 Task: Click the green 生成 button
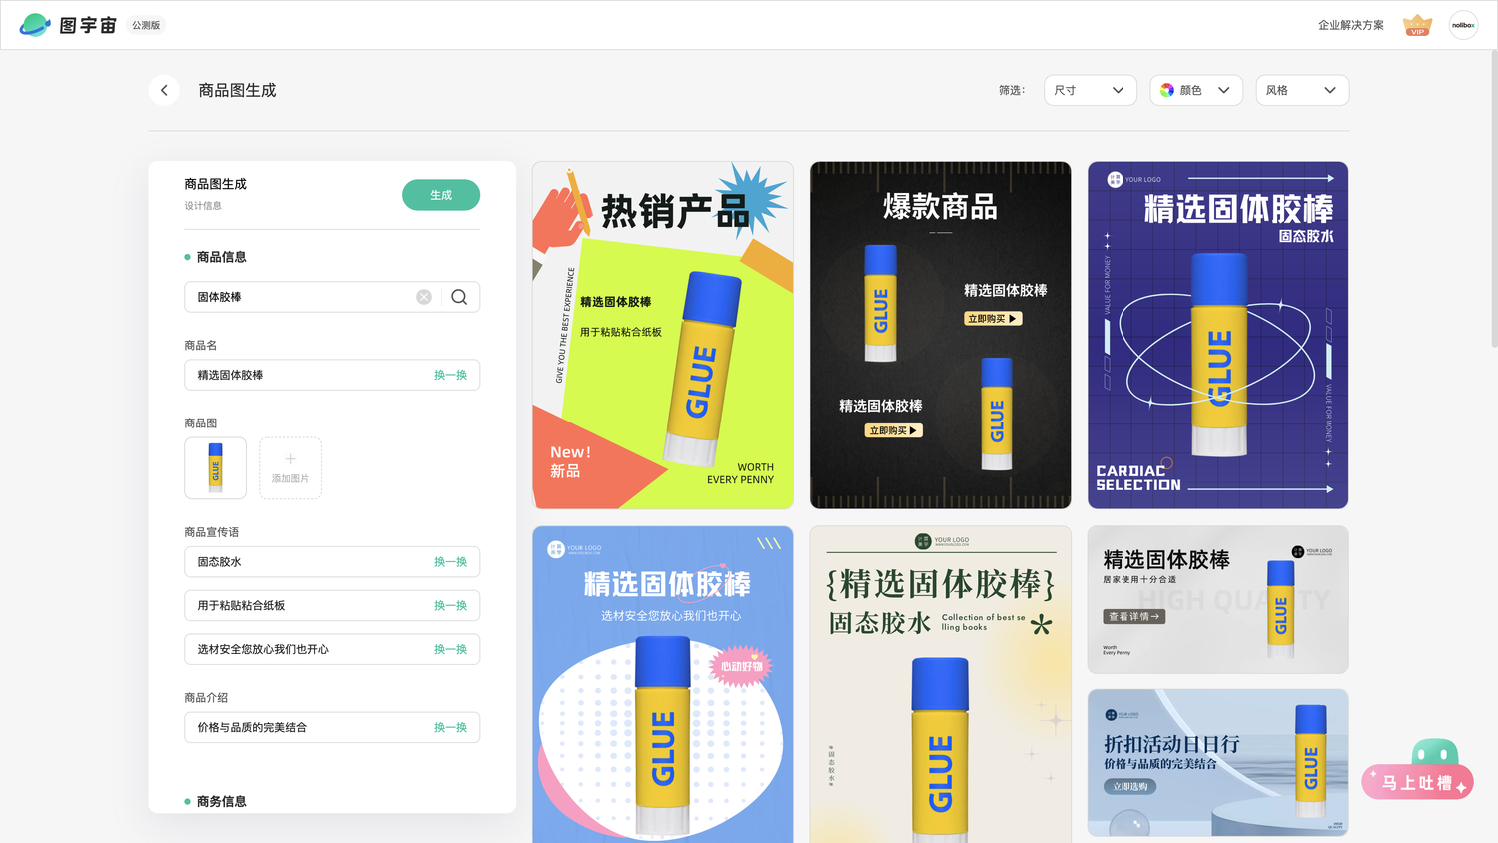tap(441, 195)
